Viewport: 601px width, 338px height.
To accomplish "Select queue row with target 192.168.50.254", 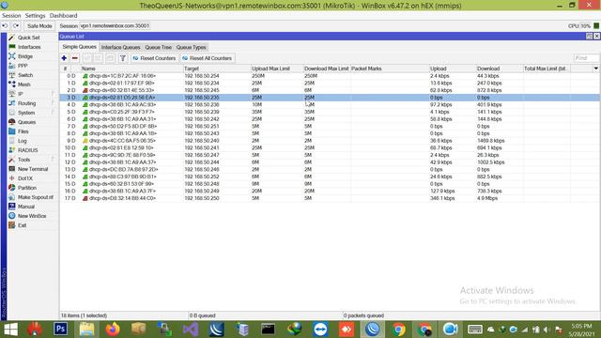I will (330, 76).
